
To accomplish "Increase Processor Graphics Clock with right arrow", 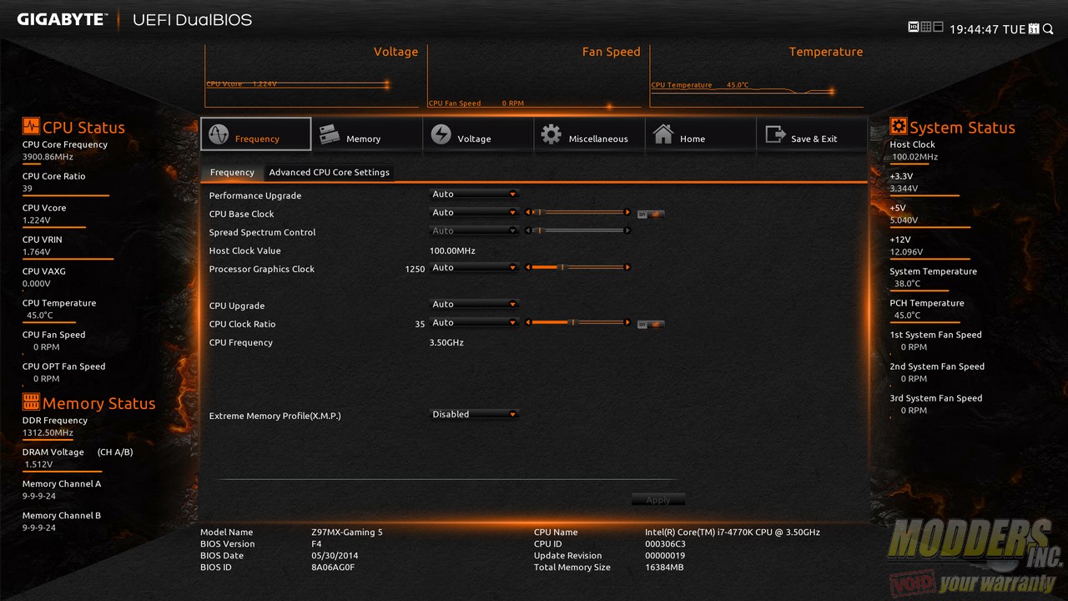I will tap(628, 268).
